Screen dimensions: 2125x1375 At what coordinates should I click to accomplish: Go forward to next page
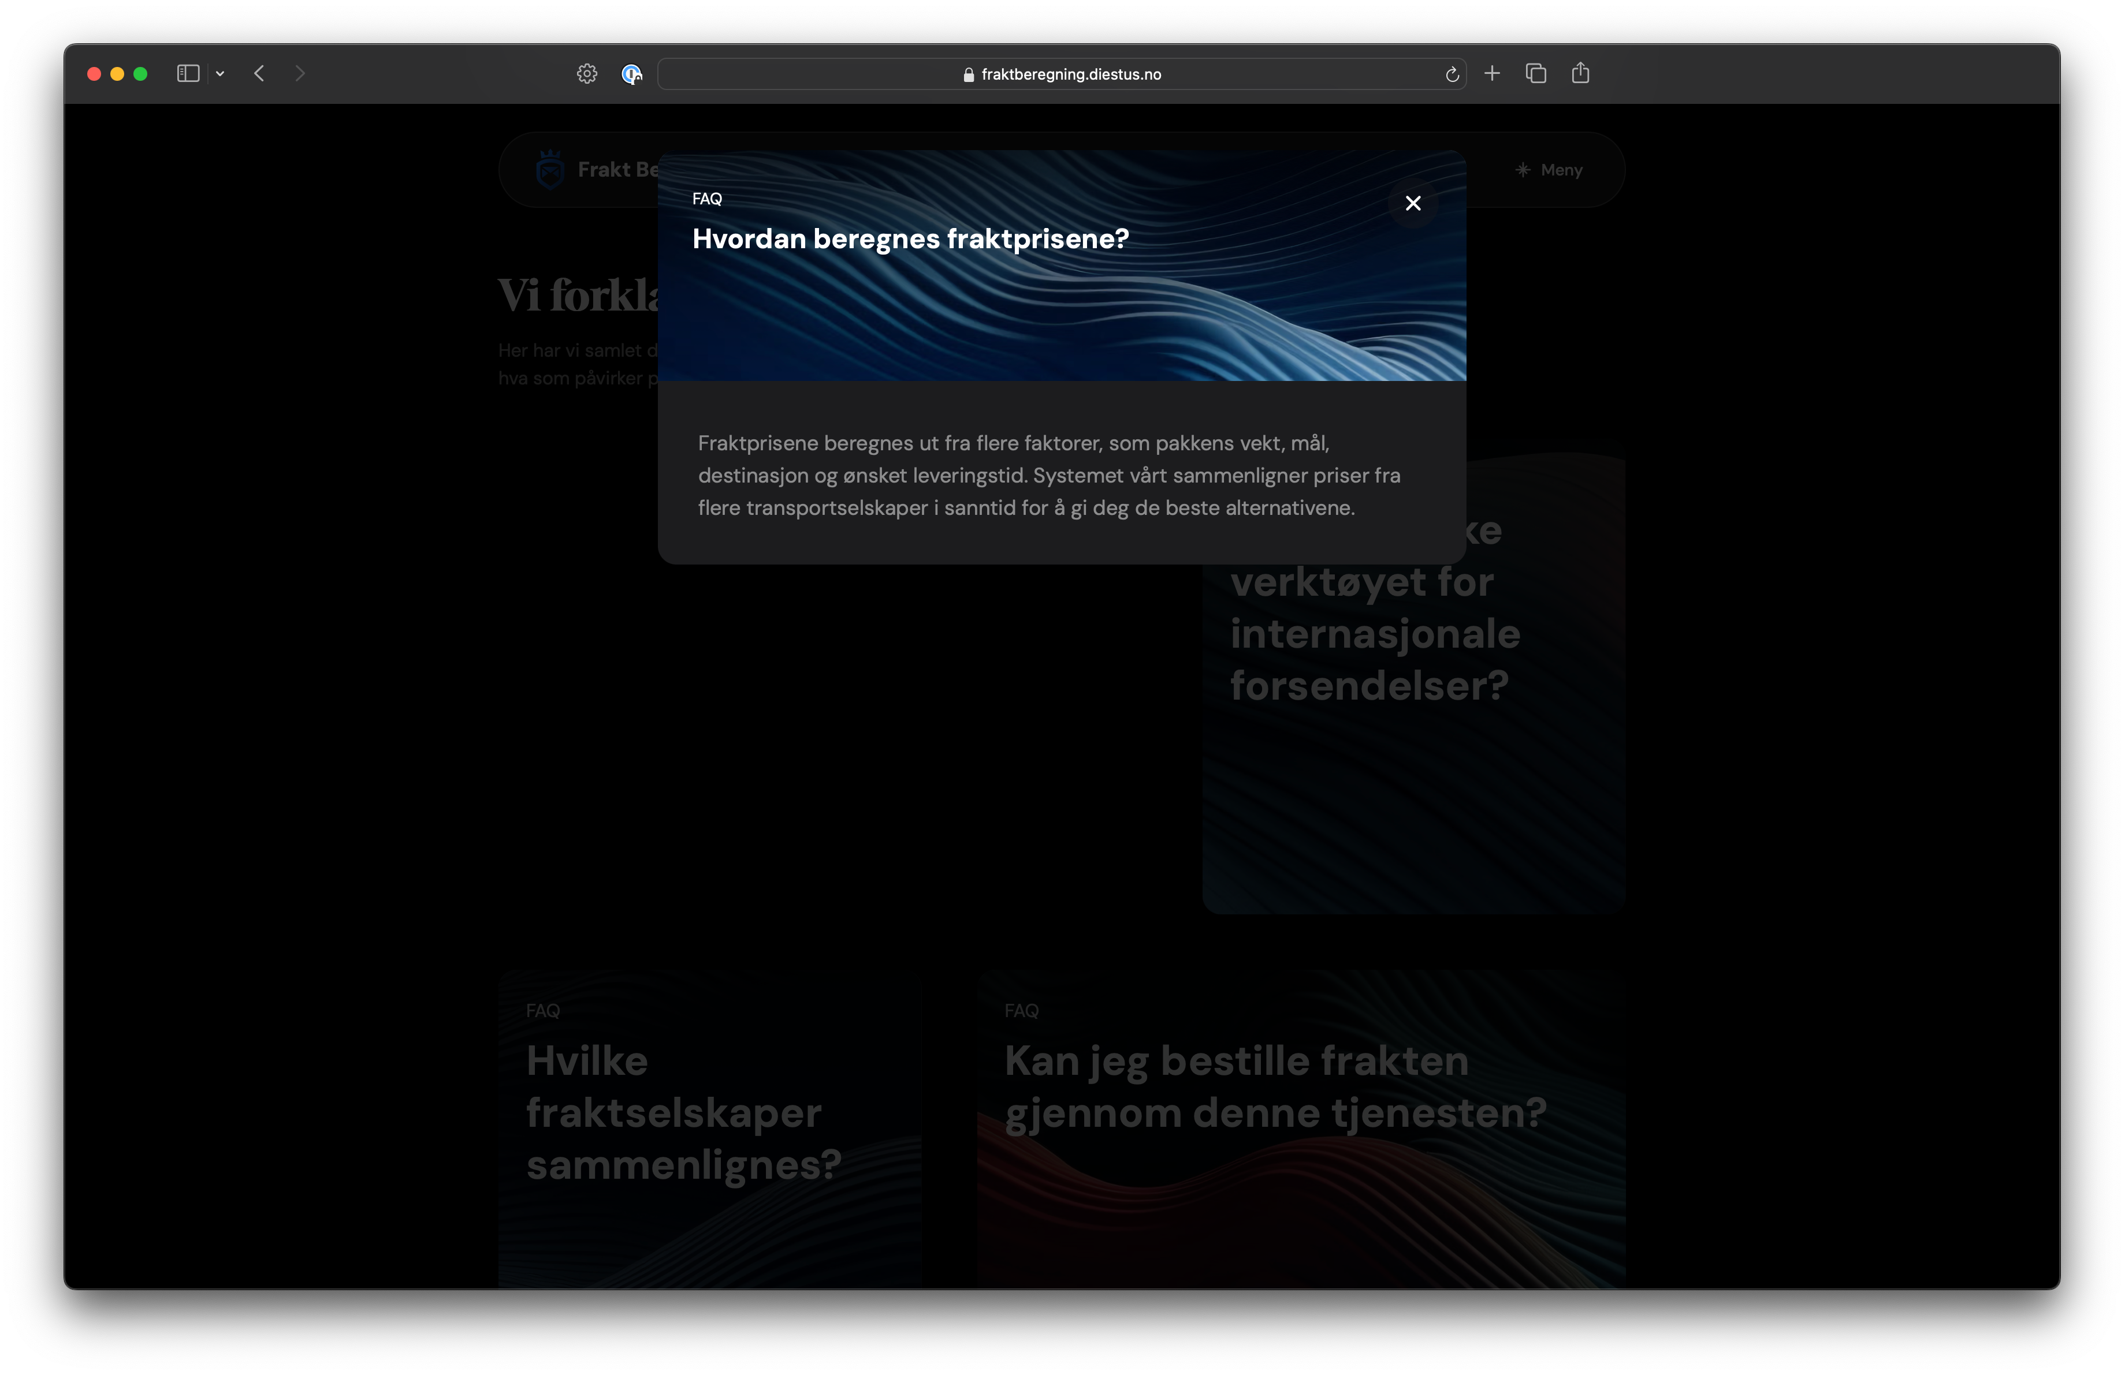[x=300, y=74]
